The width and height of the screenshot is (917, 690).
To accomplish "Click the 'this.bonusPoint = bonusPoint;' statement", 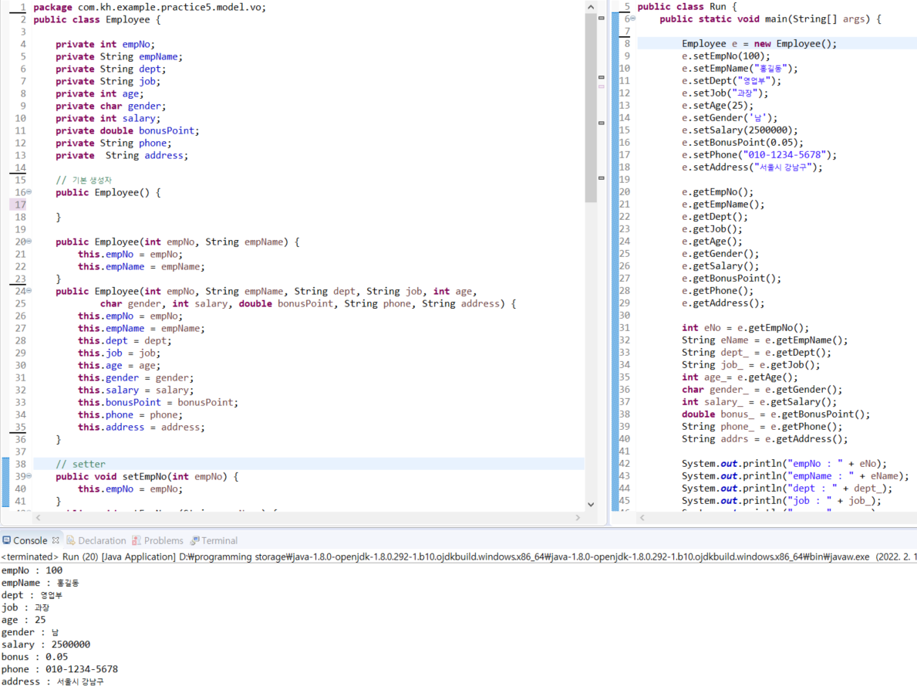I will [x=158, y=403].
